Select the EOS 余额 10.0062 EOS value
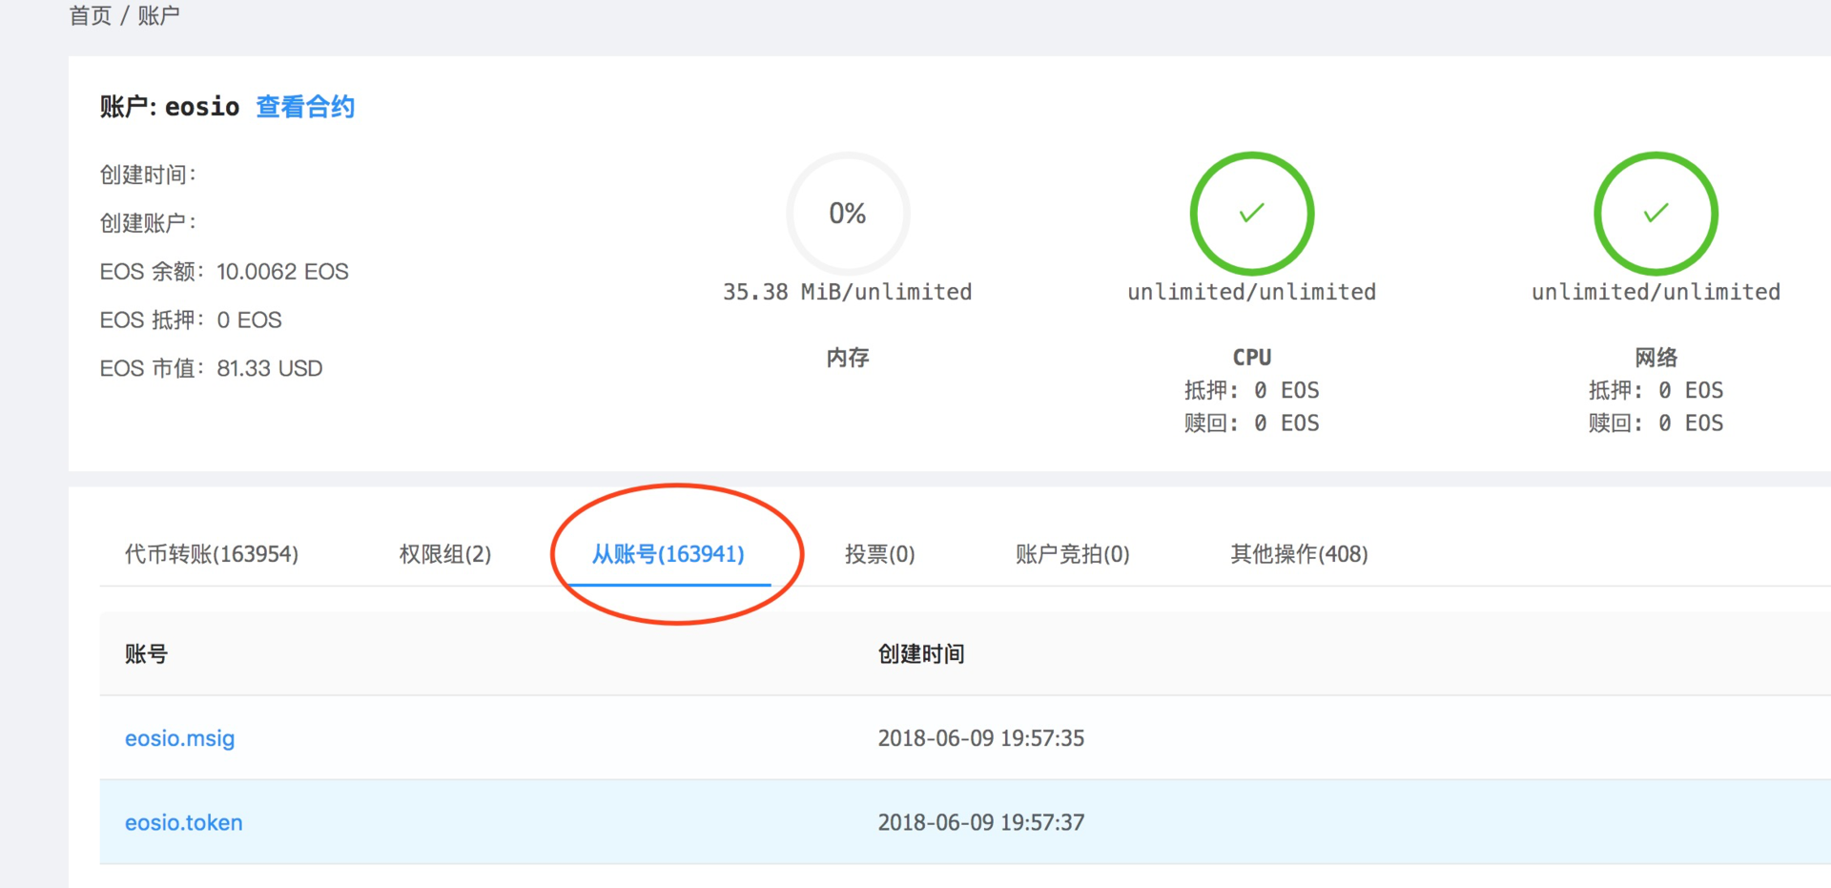1831x888 pixels. coord(282,272)
